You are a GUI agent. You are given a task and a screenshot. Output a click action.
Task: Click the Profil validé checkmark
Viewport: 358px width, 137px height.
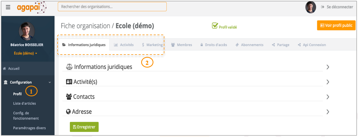coord(215,26)
